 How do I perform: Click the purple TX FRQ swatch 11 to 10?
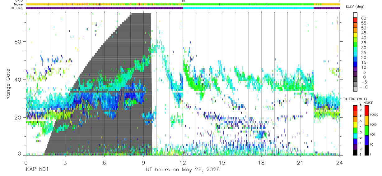355,147
